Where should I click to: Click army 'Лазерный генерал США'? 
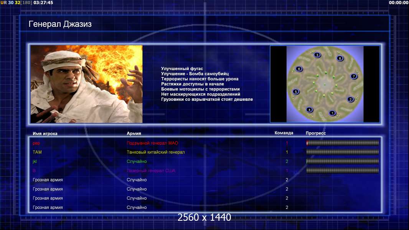tap(151, 171)
